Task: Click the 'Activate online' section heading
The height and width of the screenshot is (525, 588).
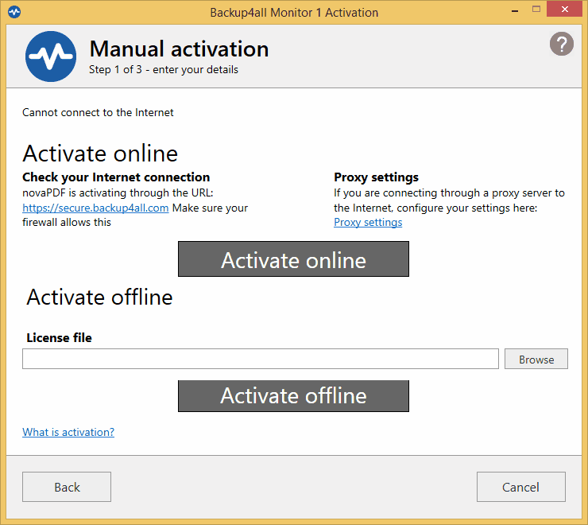Action: (100, 154)
